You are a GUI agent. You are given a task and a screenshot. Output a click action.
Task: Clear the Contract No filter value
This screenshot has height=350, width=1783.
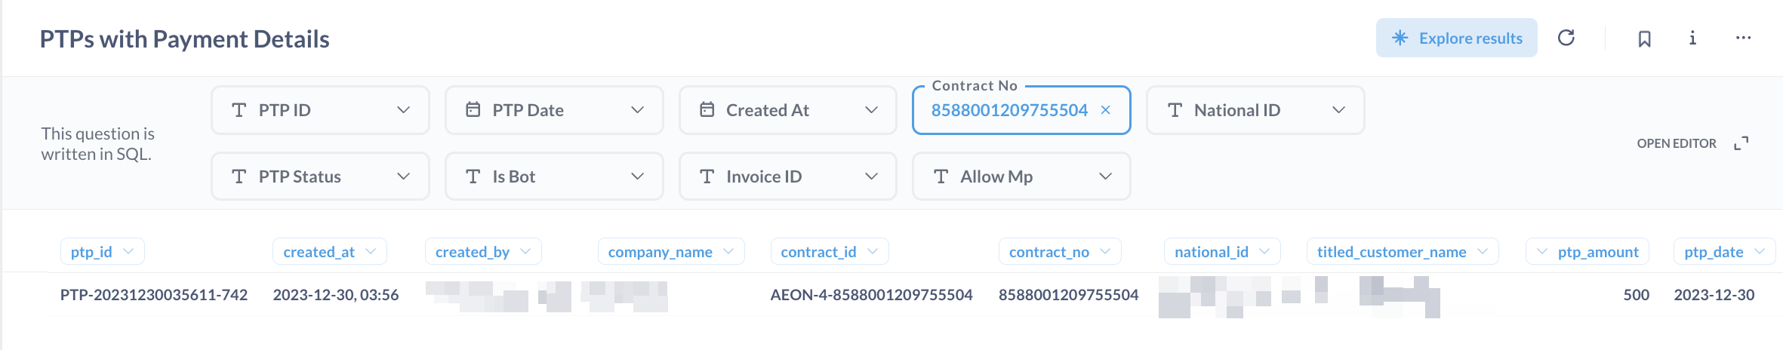click(1106, 110)
